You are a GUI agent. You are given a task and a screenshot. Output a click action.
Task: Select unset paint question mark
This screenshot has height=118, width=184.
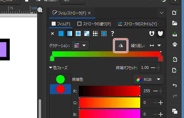click(x=113, y=33)
